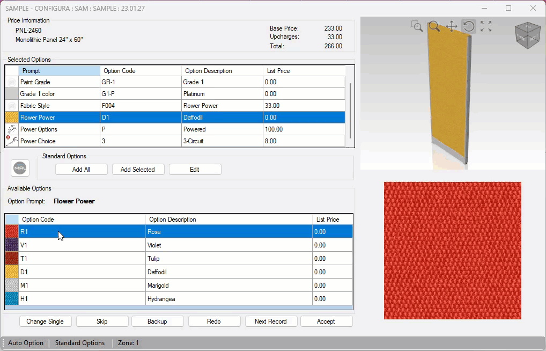Click the 3D yellow panel model preview
The height and width of the screenshot is (351, 546).
tap(450, 94)
